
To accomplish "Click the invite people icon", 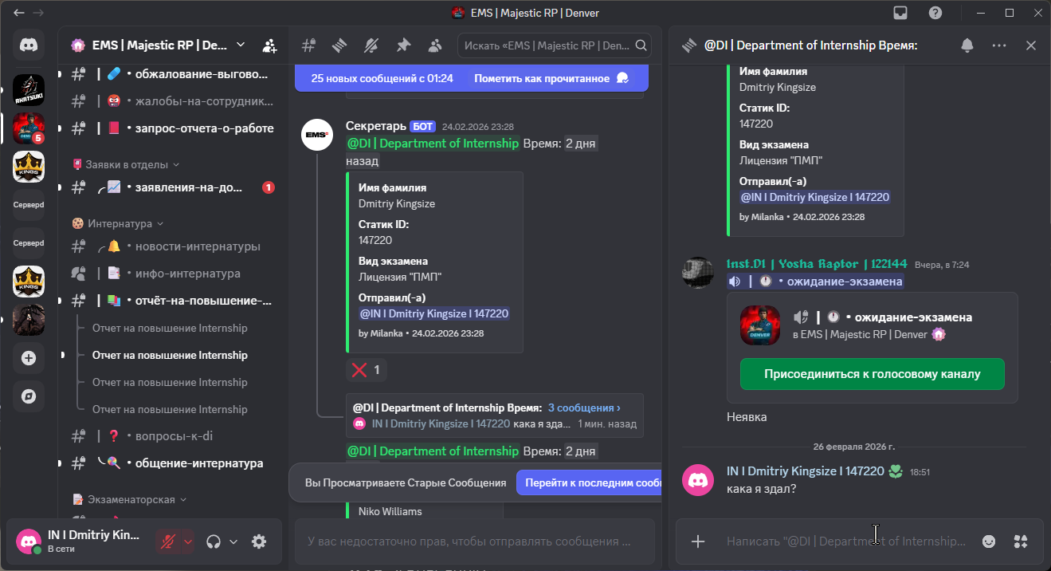I will pyautogui.click(x=269, y=45).
